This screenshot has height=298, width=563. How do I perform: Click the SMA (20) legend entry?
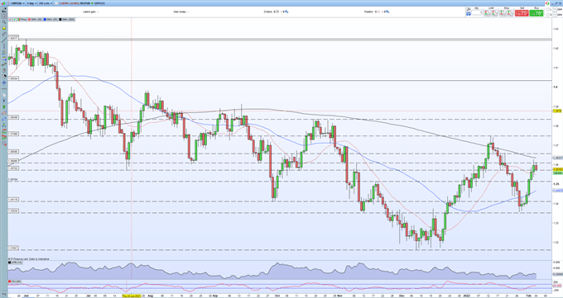(x=35, y=19)
